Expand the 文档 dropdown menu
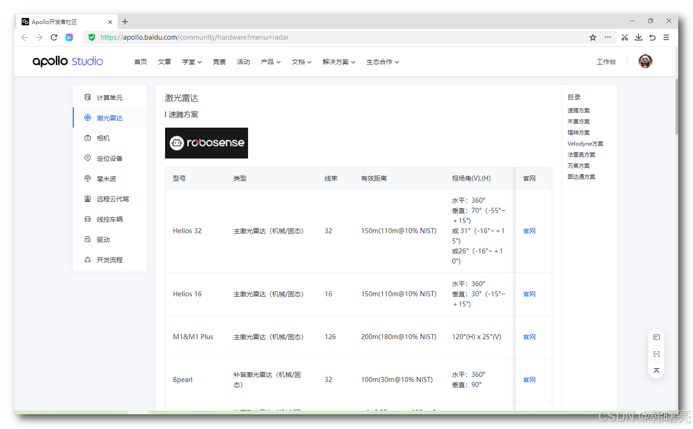Image resolution: width=693 pixels, height=429 pixels. pyautogui.click(x=302, y=62)
